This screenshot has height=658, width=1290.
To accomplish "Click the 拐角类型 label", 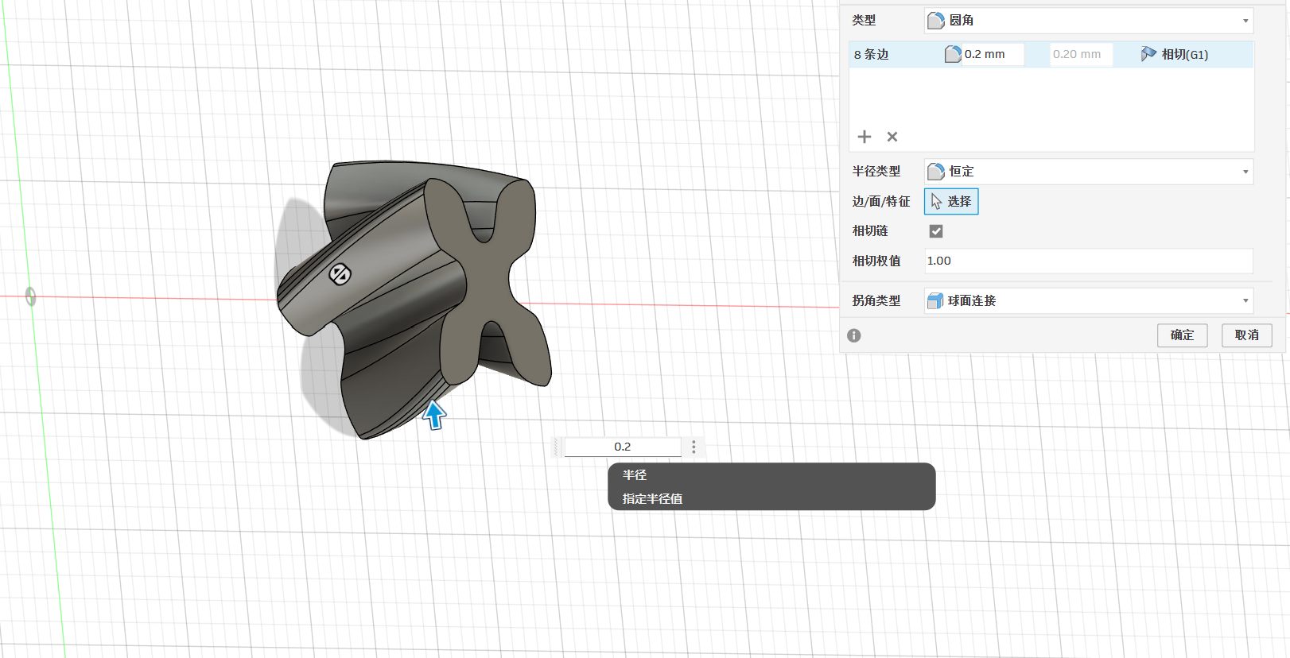I will click(x=876, y=300).
